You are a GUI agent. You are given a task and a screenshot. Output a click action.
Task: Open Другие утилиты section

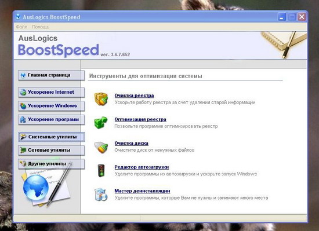(x=51, y=164)
